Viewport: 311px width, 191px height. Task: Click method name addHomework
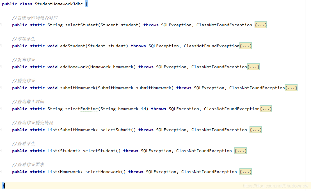click(x=74, y=67)
